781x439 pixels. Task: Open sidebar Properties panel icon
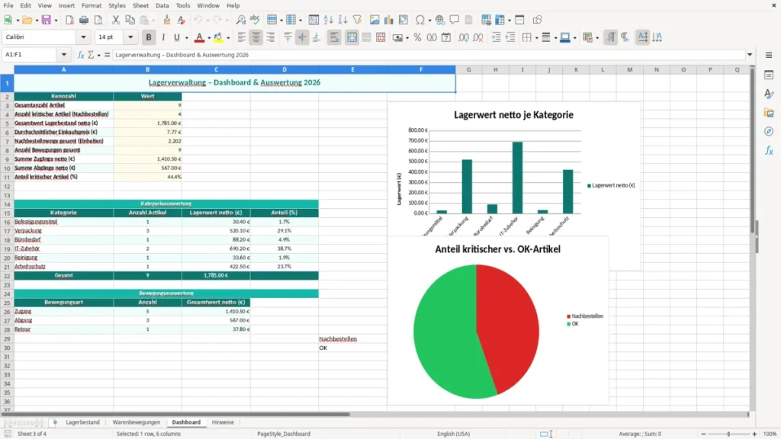coord(769,75)
